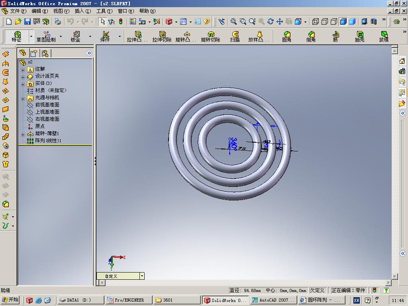Open the 插入 menu
Image resolution: width=408 pixels, height=306 pixels.
click(82, 11)
